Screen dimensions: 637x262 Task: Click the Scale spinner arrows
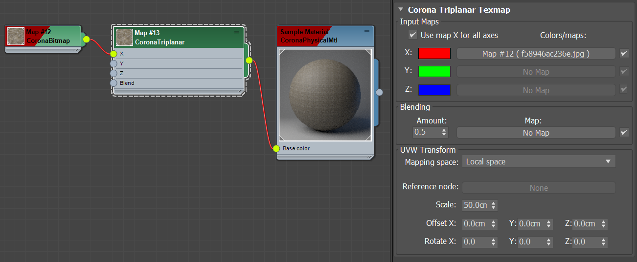tap(493, 205)
